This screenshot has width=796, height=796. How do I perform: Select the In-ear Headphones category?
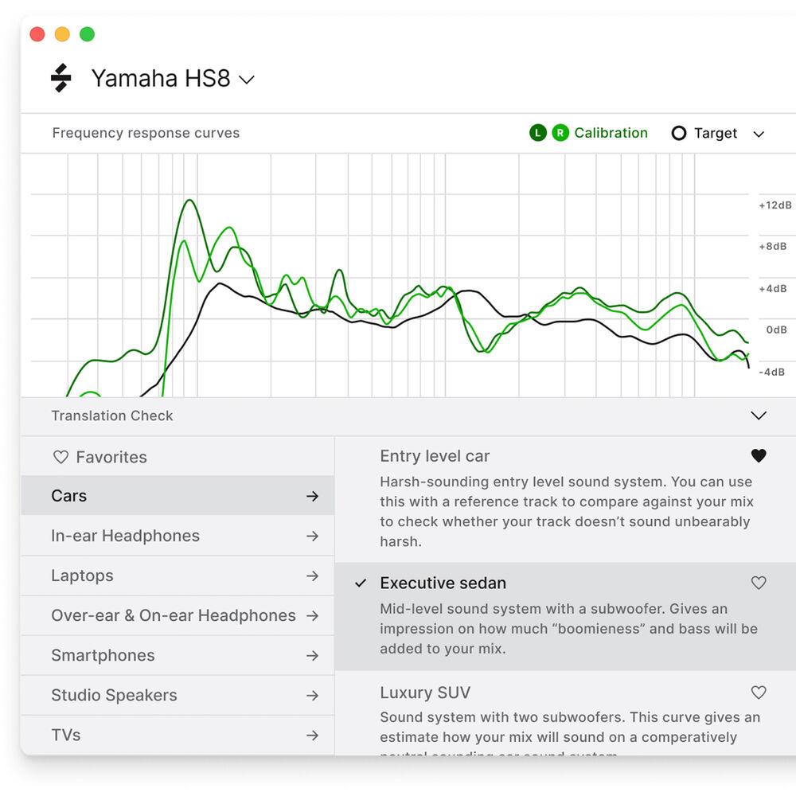pos(125,536)
